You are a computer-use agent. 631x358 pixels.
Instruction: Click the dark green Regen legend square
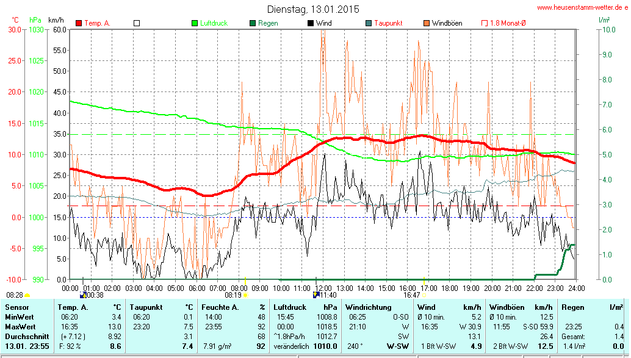click(253, 23)
